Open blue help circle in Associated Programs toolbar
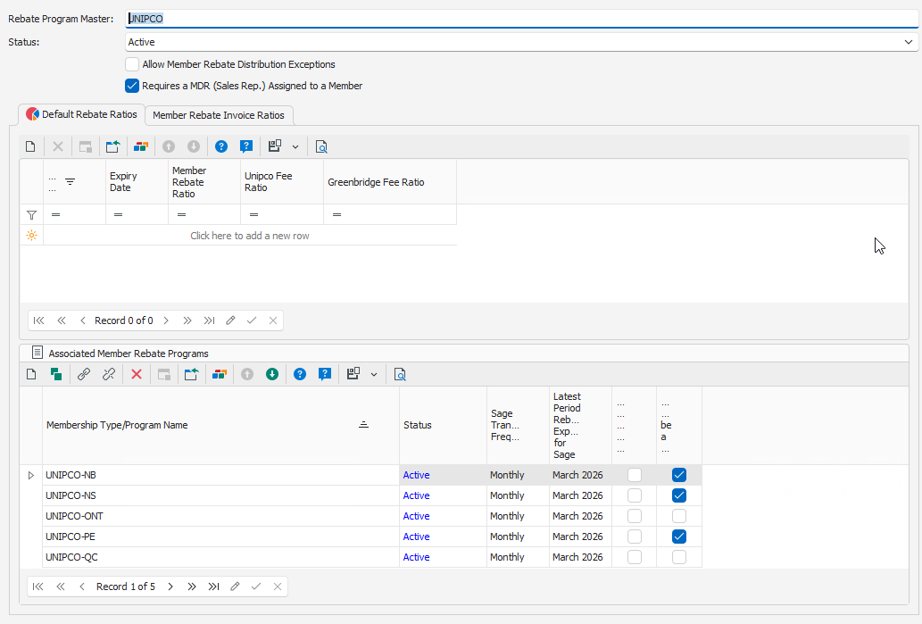Screen dimensions: 922x624 point(300,374)
